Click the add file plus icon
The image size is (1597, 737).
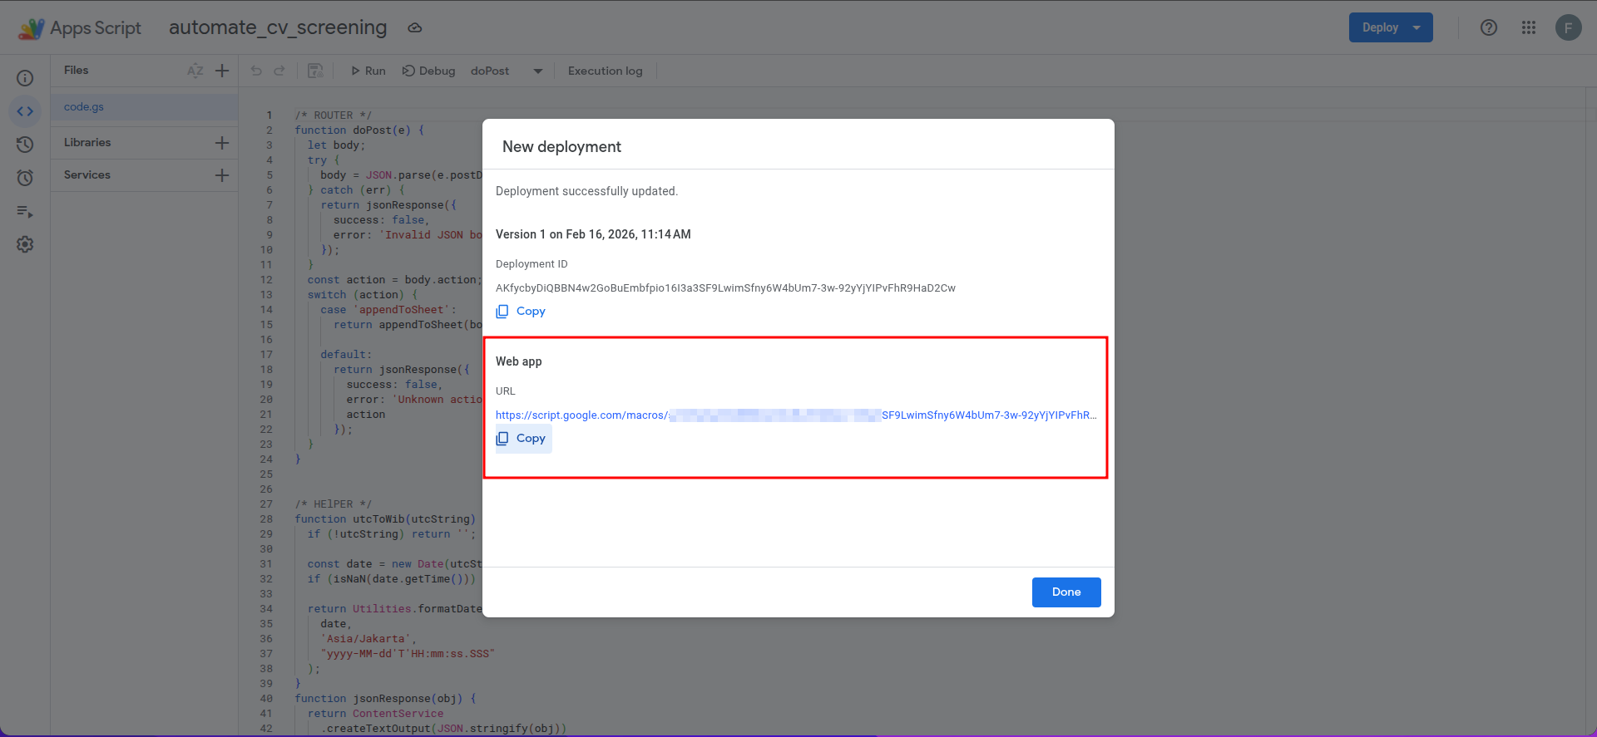pyautogui.click(x=222, y=71)
